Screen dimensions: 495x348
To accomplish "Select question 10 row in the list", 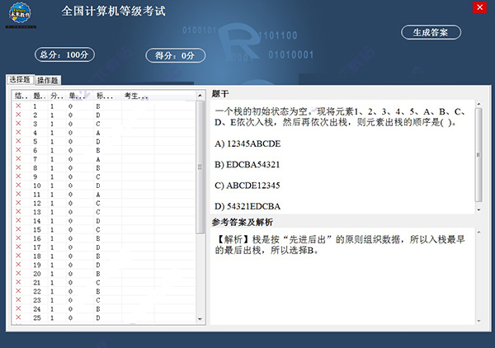I will (104, 186).
